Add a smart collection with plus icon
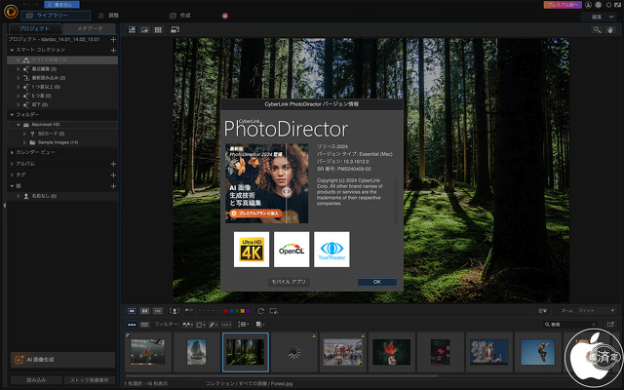This screenshot has height=390, width=624. (113, 50)
